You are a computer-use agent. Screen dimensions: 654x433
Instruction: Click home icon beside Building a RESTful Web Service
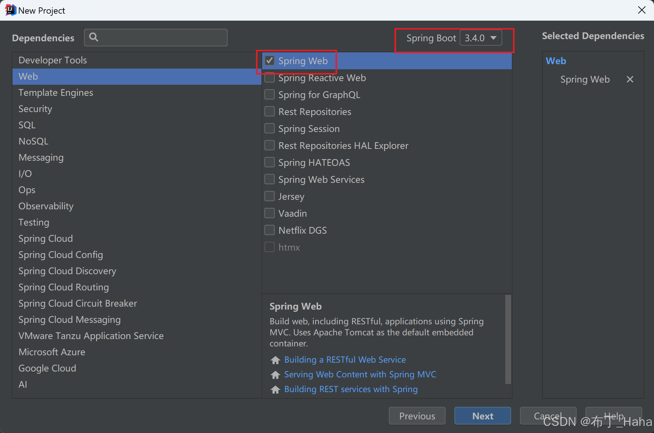pyautogui.click(x=275, y=360)
